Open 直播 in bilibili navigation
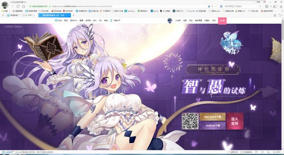Screen dimensions: 284x155 tap(81, 21)
